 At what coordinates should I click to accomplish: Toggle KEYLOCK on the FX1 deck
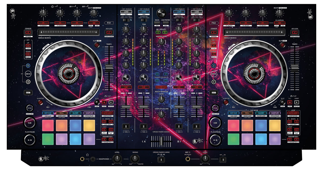109,32
